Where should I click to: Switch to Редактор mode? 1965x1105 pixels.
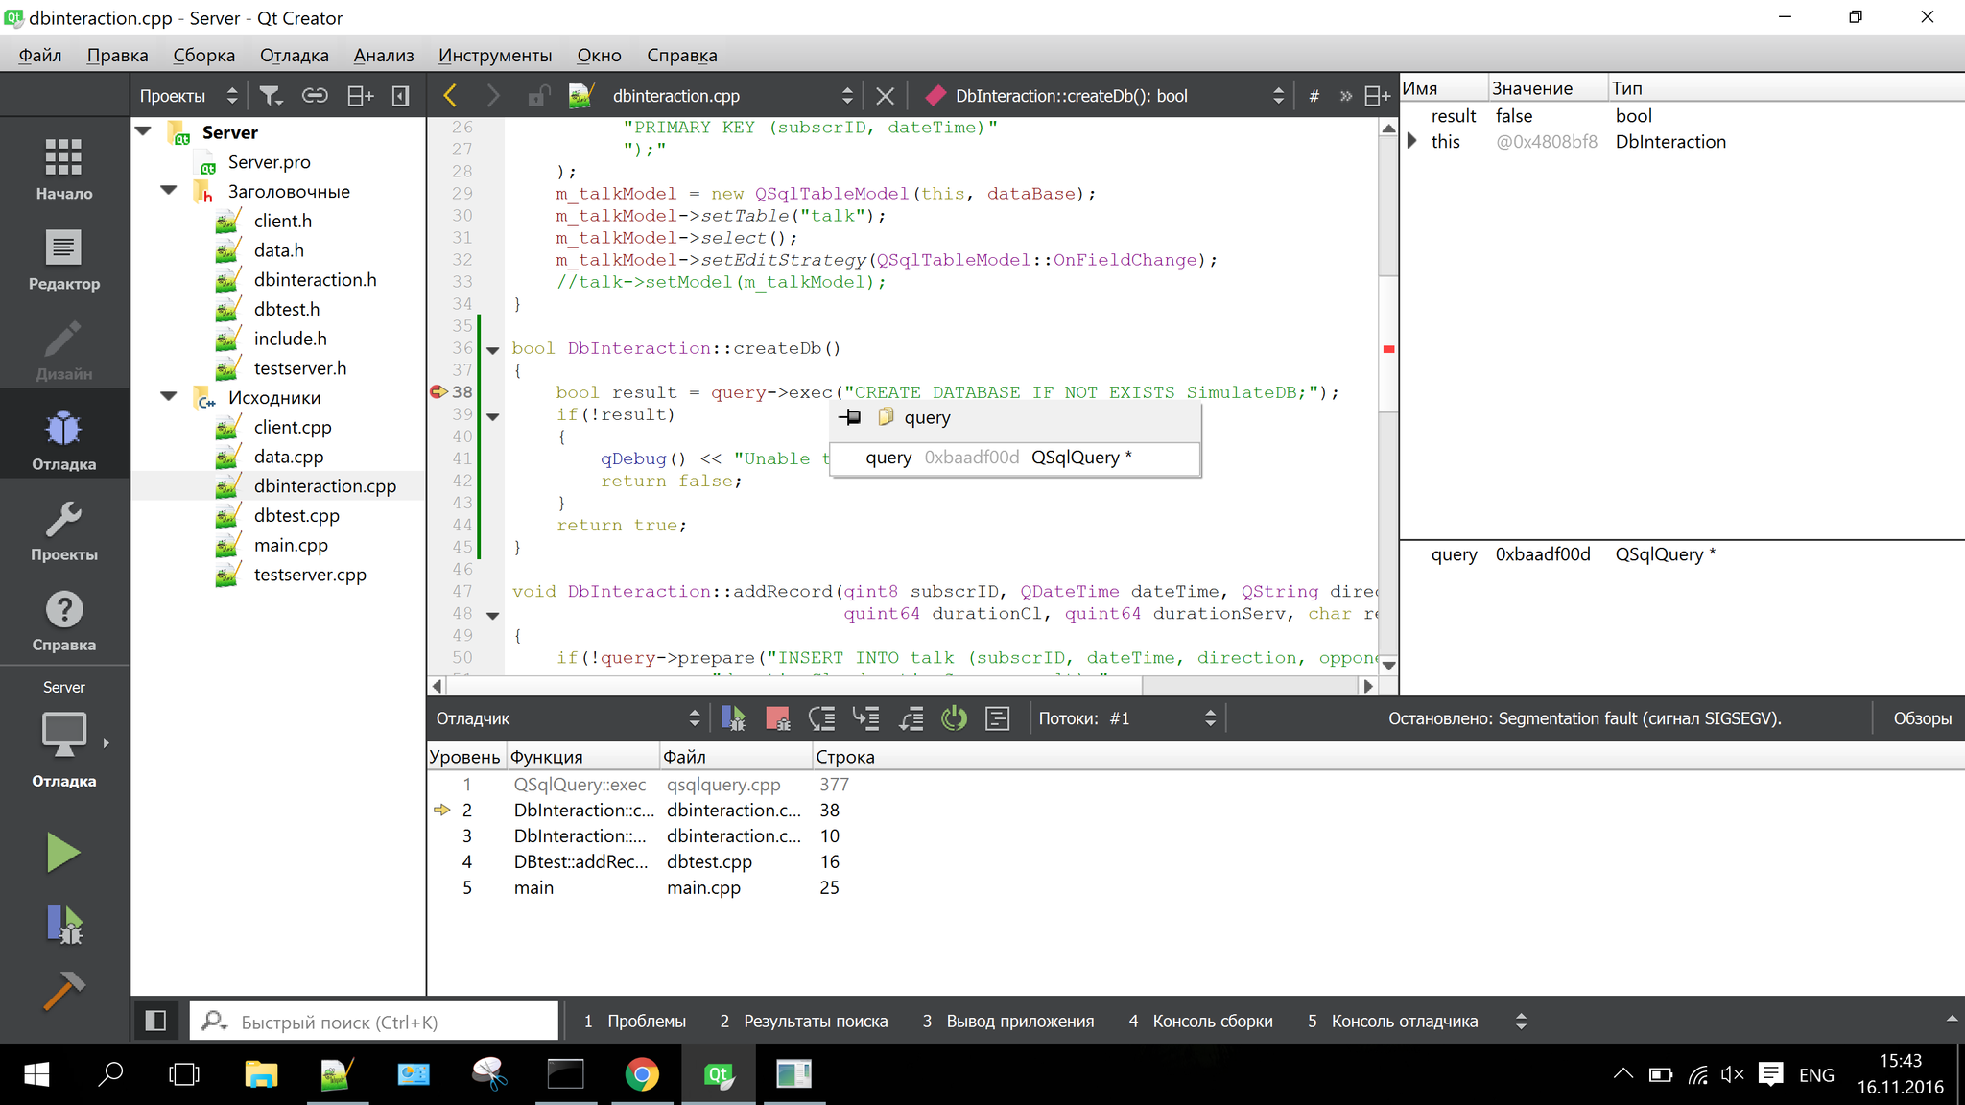(63, 259)
